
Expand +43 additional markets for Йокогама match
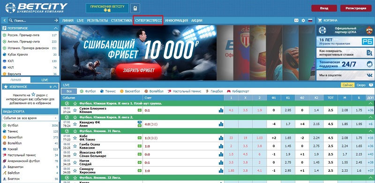[370, 155]
